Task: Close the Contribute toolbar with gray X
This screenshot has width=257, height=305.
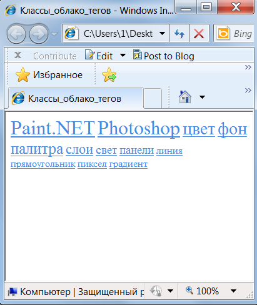Action: coord(18,56)
